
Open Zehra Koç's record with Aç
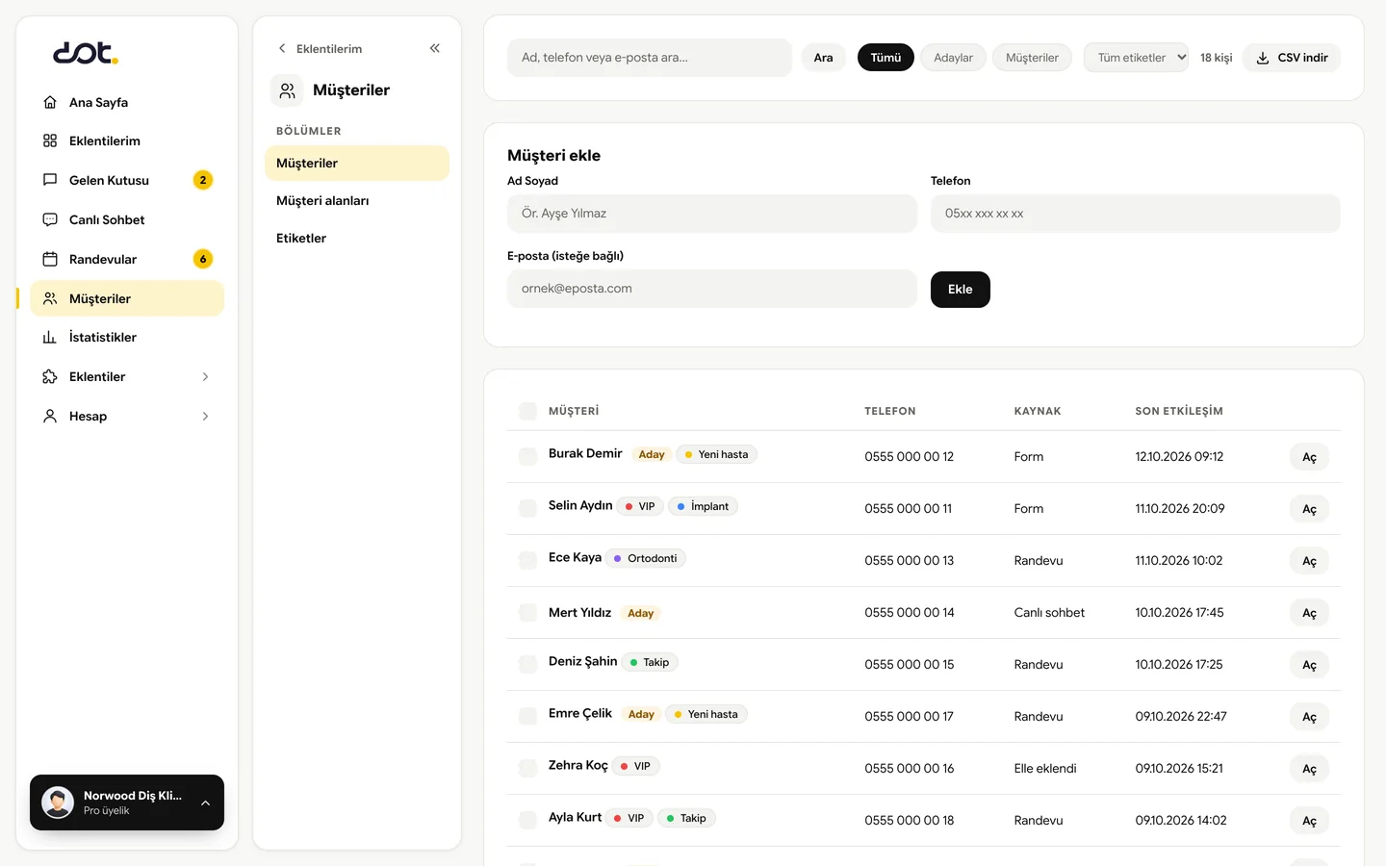(x=1309, y=769)
